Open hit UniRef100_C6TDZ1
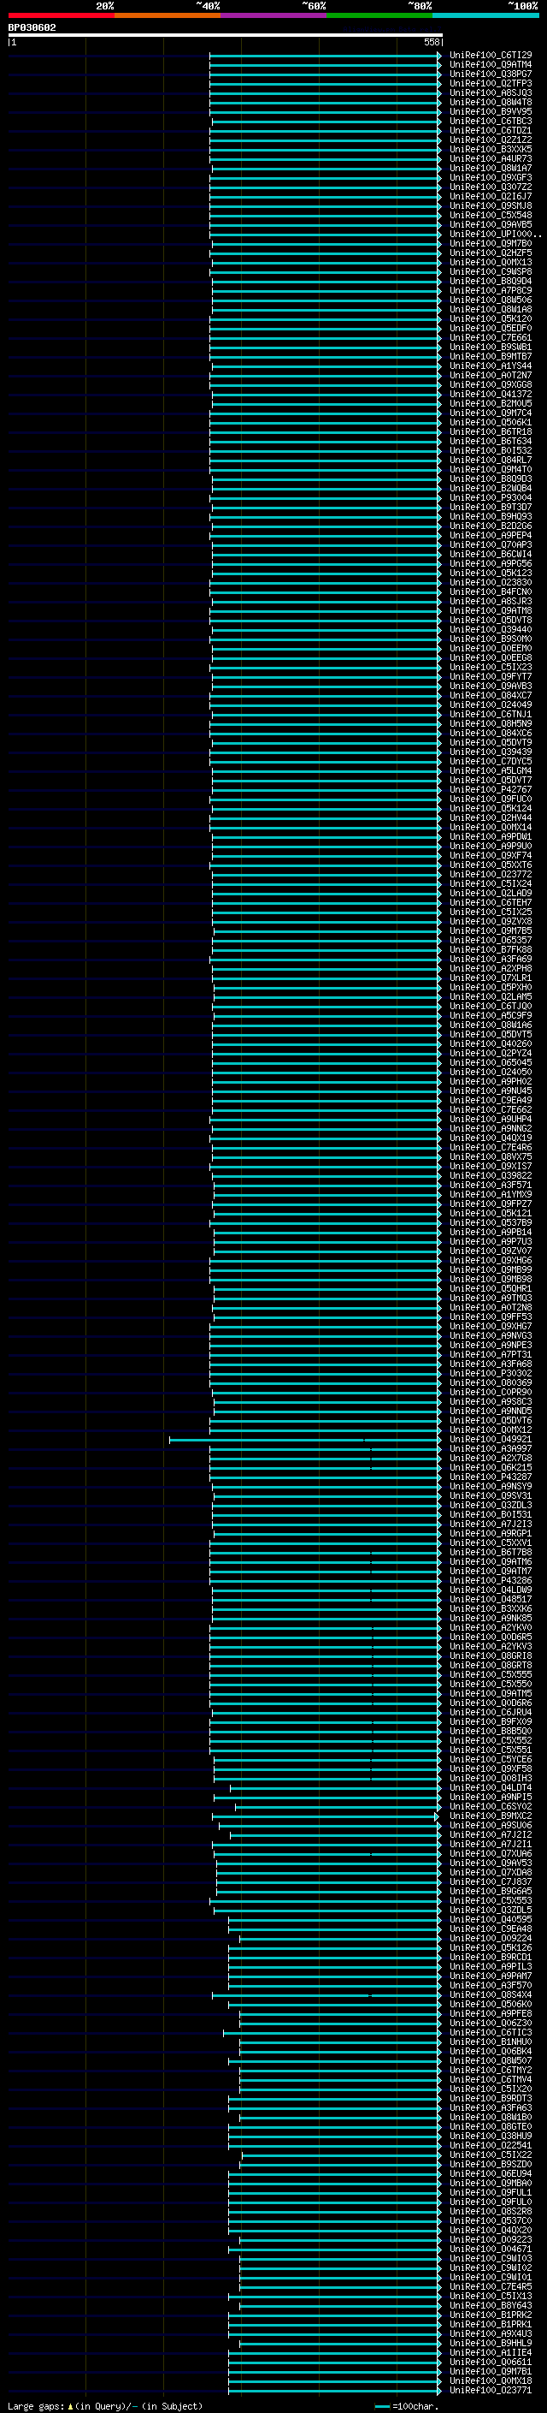This screenshot has height=2413, width=547. pyautogui.click(x=491, y=130)
